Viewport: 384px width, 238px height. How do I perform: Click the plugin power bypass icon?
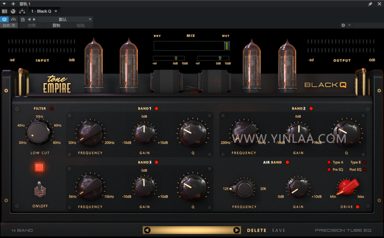coord(4,19)
